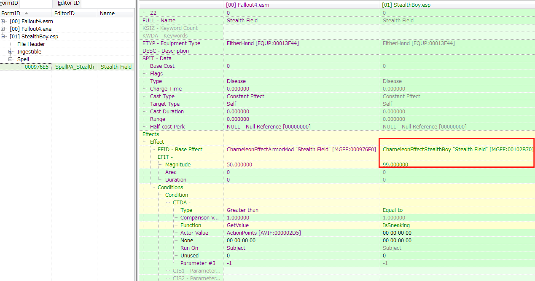Click the SpellPA_Stealth editor ID cell
Image resolution: width=535 pixels, height=281 pixels.
pyautogui.click(x=75, y=67)
